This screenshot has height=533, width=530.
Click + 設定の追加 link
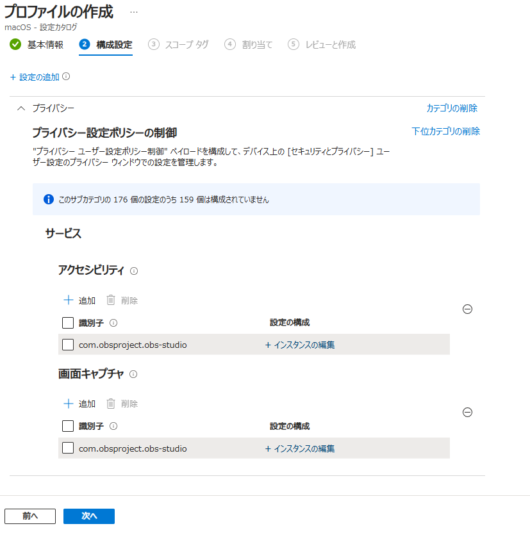tap(35, 77)
